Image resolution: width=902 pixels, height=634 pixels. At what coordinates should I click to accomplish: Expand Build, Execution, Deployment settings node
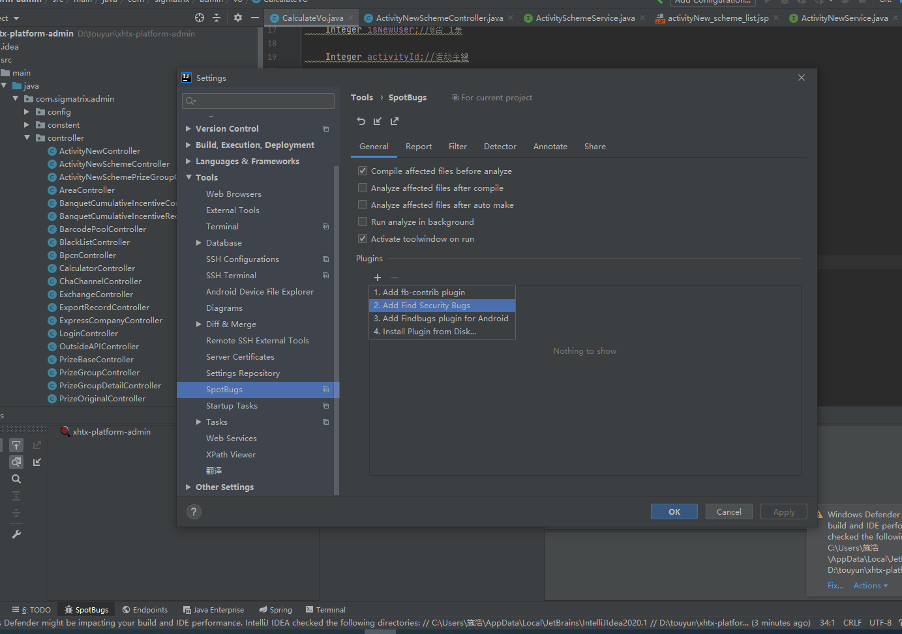coord(188,145)
